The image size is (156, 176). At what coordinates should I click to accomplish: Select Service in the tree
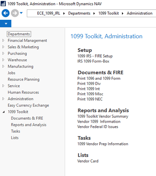coord(14,86)
